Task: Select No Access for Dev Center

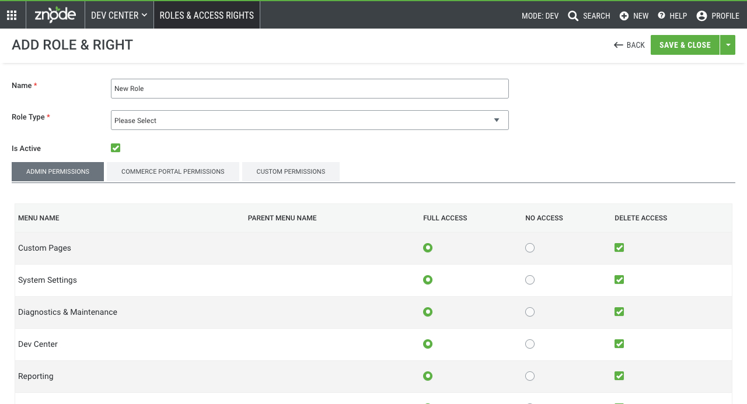Action: click(530, 344)
